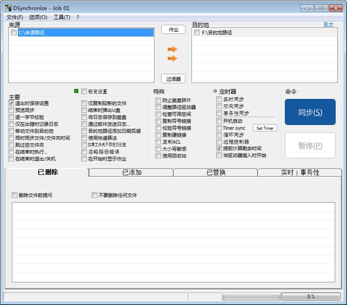Click the green lock indicator square
Screen dimensions: 347x305
tap(76, 91)
